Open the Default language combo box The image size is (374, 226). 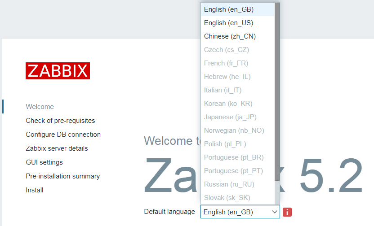(240, 212)
